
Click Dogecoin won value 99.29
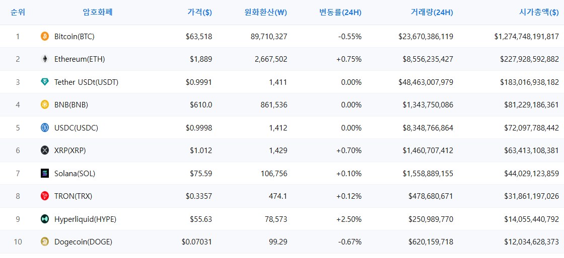point(278,242)
